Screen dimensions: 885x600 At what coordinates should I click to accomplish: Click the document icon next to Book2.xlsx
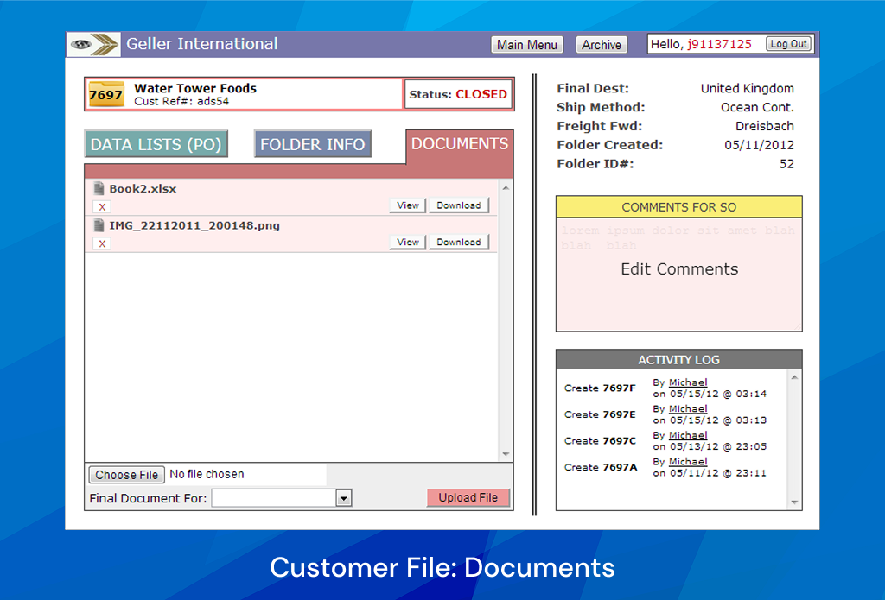(97, 187)
